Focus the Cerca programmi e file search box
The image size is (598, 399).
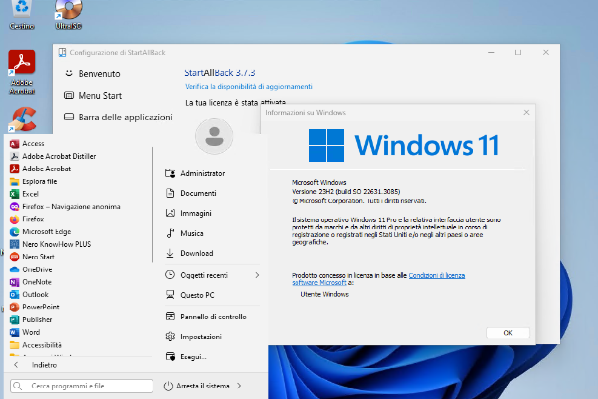tap(82, 386)
